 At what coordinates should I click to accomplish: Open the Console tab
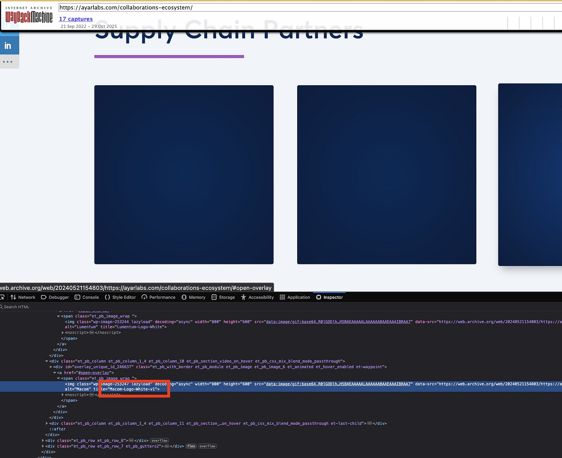pyautogui.click(x=87, y=297)
